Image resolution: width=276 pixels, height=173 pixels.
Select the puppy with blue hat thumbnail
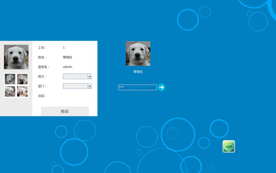point(10,79)
